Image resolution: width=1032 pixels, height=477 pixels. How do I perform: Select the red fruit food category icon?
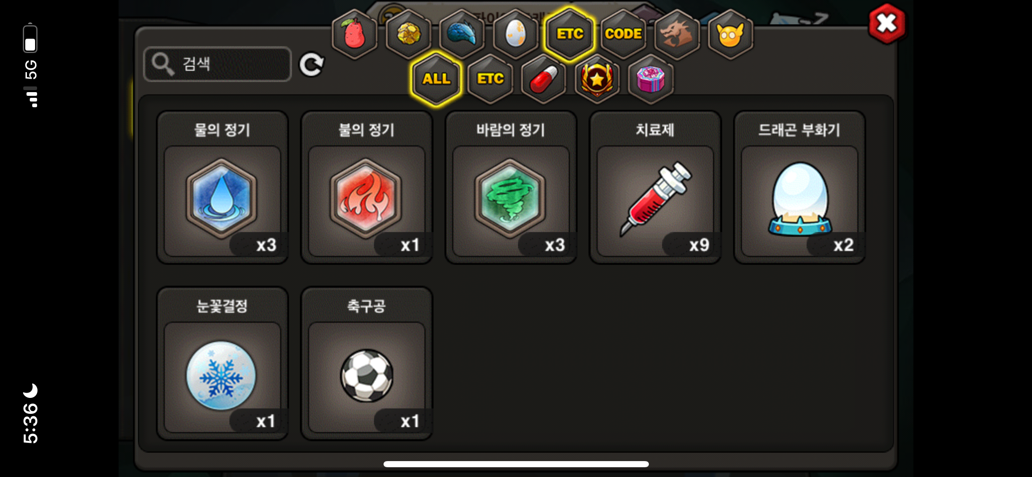tap(354, 34)
